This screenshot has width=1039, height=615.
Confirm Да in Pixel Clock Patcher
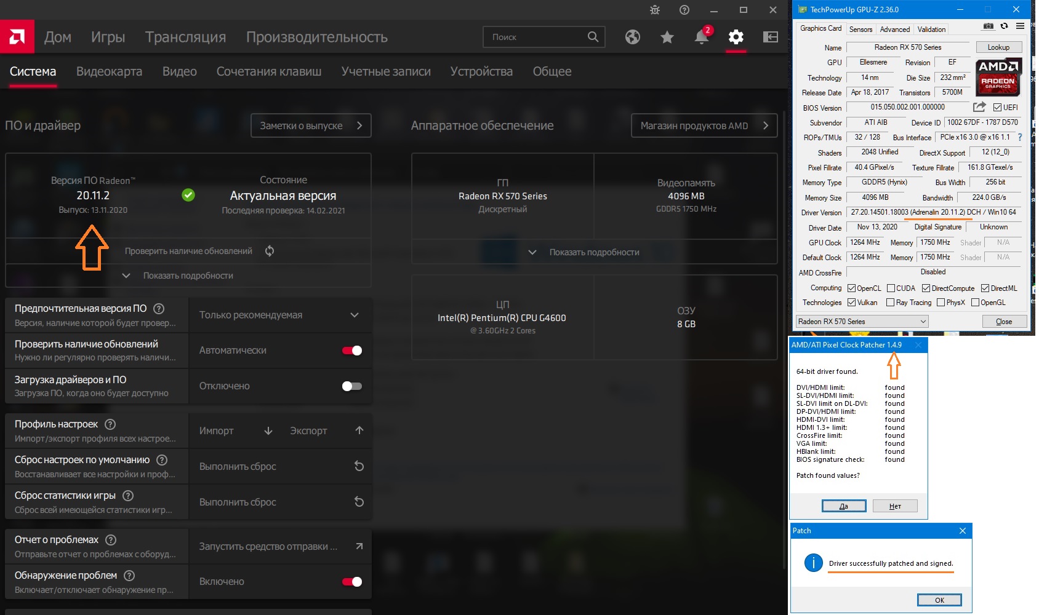844,506
